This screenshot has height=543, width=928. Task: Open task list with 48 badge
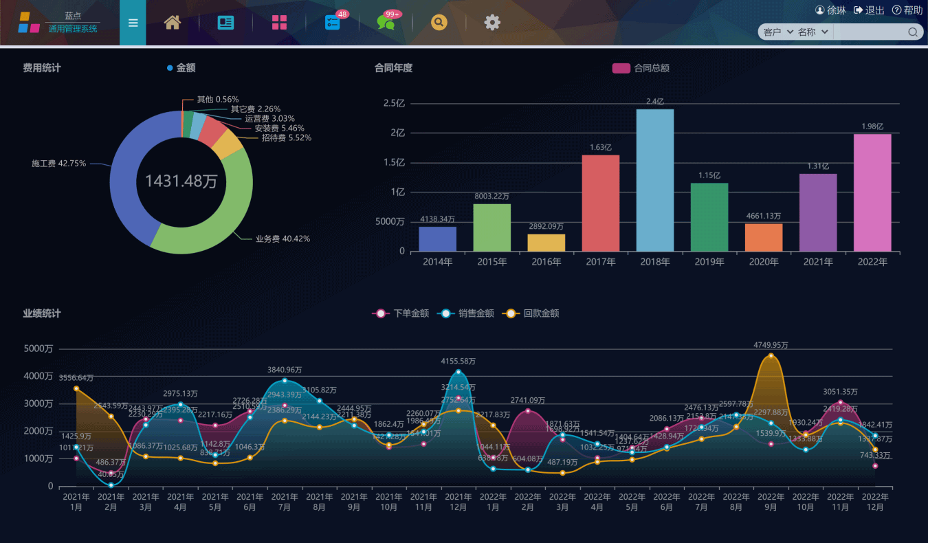click(333, 22)
